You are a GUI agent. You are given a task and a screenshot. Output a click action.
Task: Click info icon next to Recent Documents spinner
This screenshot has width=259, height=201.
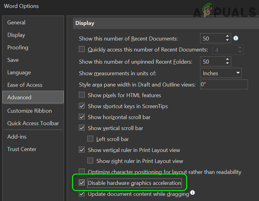pos(236,38)
